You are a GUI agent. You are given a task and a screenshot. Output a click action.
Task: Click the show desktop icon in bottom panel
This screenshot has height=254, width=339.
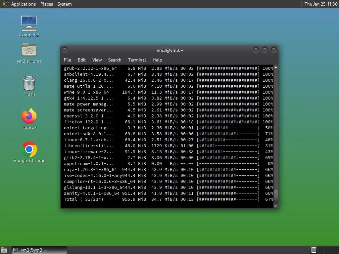tap(4, 250)
